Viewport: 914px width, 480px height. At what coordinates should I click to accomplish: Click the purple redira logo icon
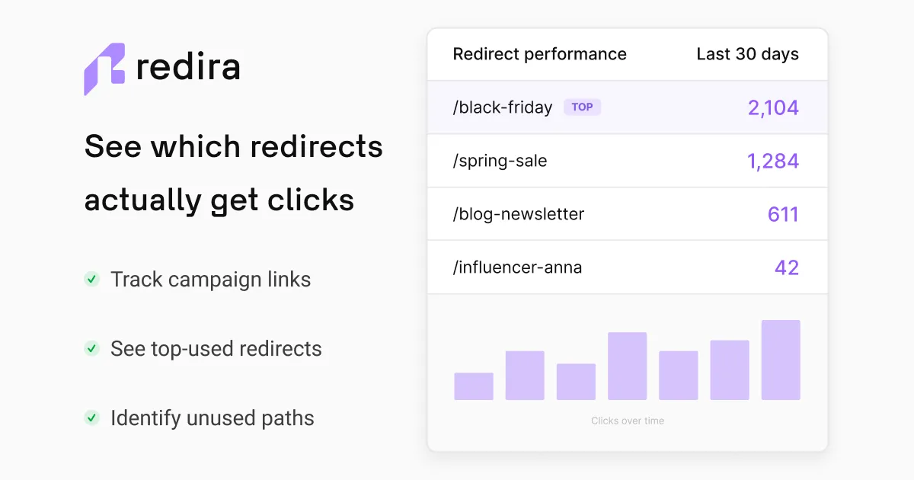pyautogui.click(x=104, y=69)
